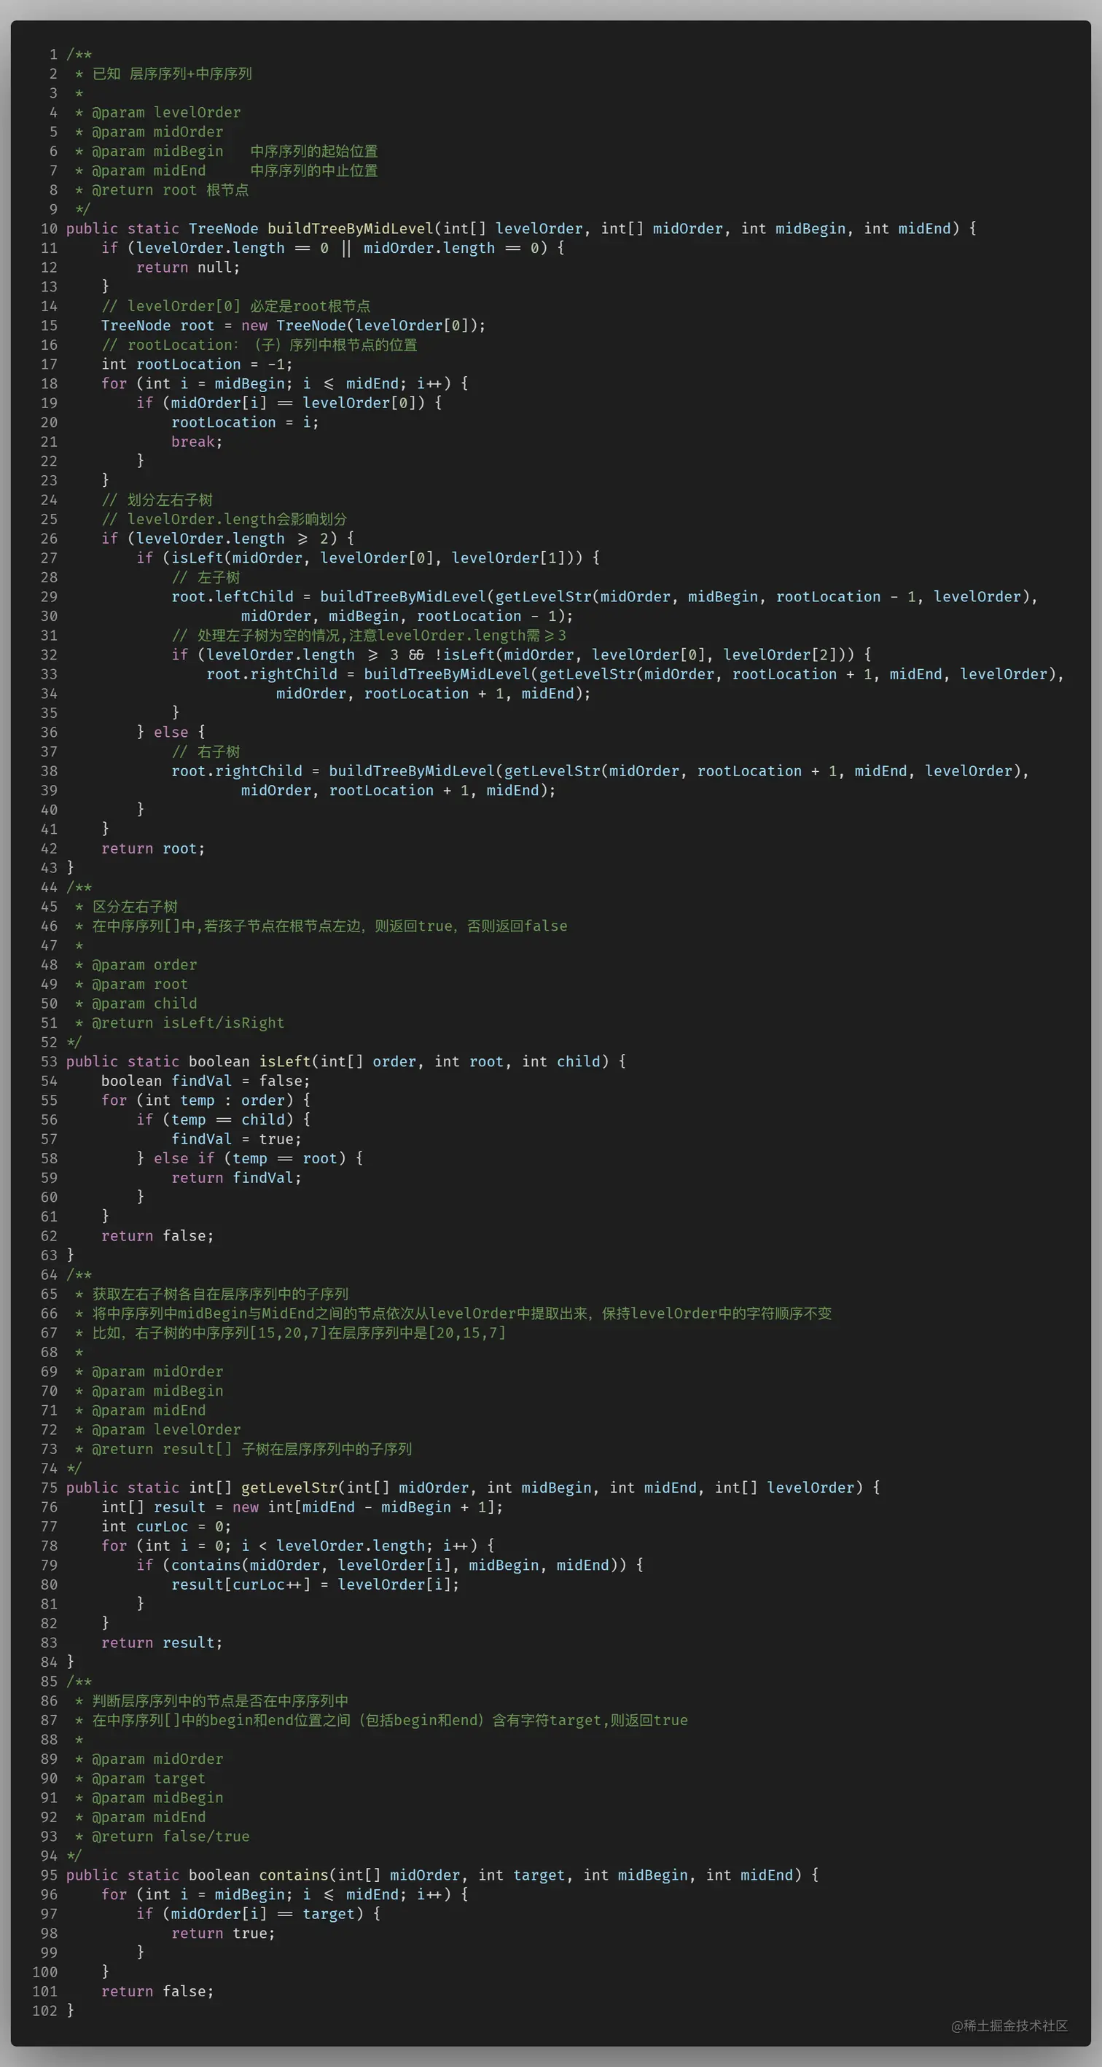The width and height of the screenshot is (1102, 2067).
Task: Click '} else if (temp == root) {' line
Action: 249,1159
